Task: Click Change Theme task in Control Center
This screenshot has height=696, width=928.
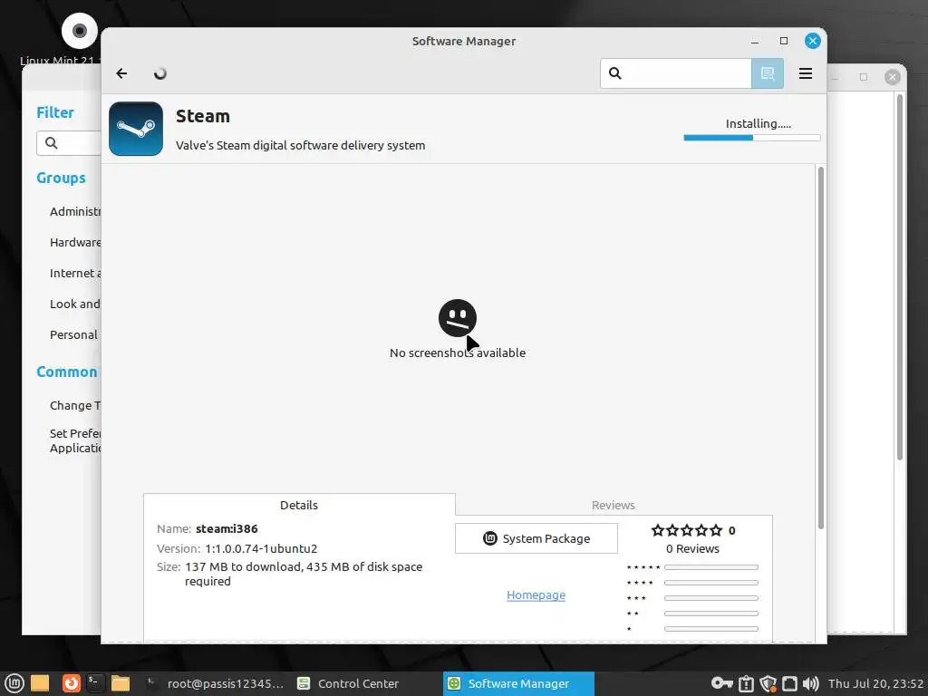Action: click(75, 405)
